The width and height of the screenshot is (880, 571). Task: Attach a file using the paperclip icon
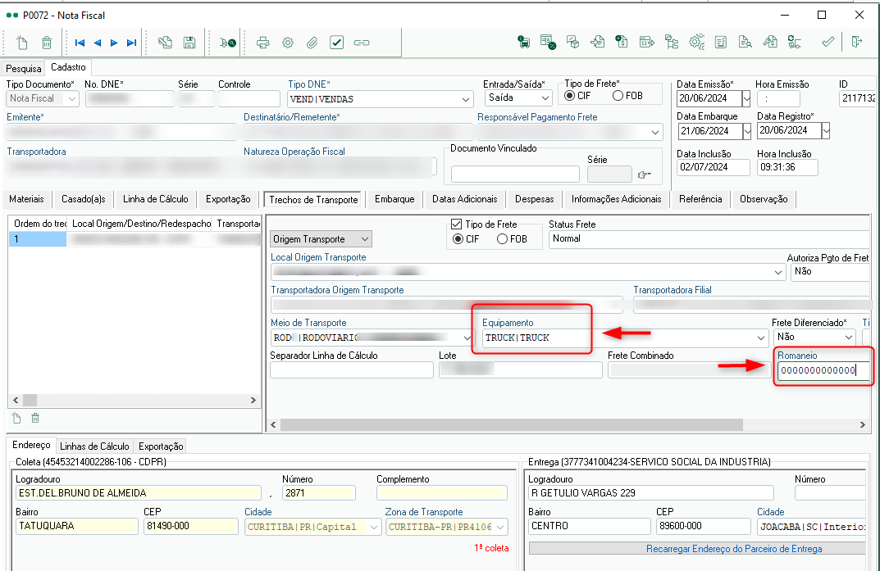pos(312,43)
